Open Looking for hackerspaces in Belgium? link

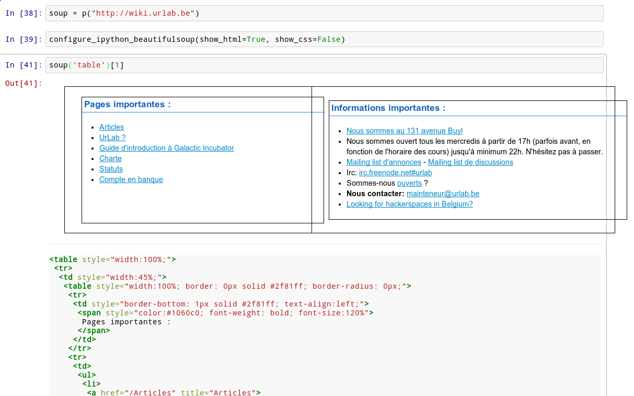tap(410, 204)
